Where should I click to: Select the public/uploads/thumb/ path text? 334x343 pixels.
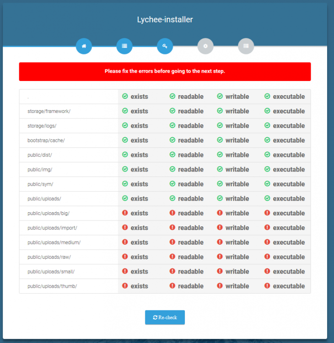pyautogui.click(x=52, y=286)
